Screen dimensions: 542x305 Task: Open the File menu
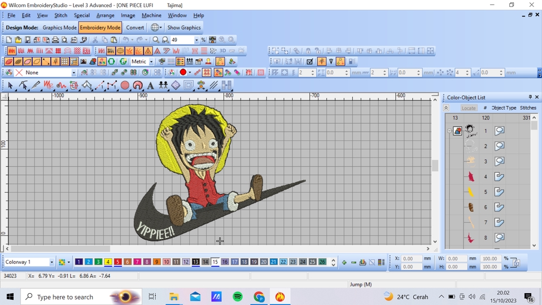[x=11, y=15]
